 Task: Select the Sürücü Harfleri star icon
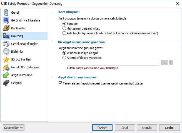click(6, 59)
